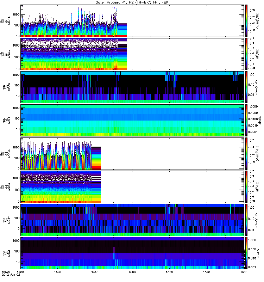The image size is (264, 282).
Task: Click the color bar for thb fbk scm1 panel
Action: [x=247, y=120]
